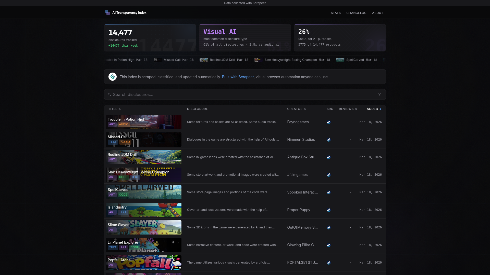Viewport: 490px width, 275px height.
Task: Click Steam source icon for SpellCarved row
Action: pos(328,192)
